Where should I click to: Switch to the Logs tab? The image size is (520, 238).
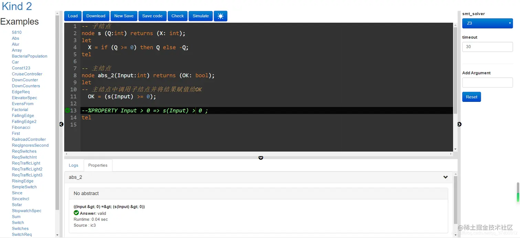click(74, 165)
